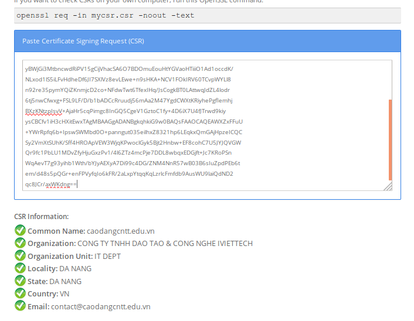Click the Country value VN
The height and width of the screenshot is (321, 414).
click(65, 294)
